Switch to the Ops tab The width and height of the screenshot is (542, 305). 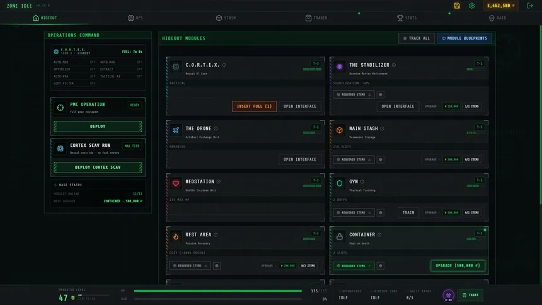point(135,18)
